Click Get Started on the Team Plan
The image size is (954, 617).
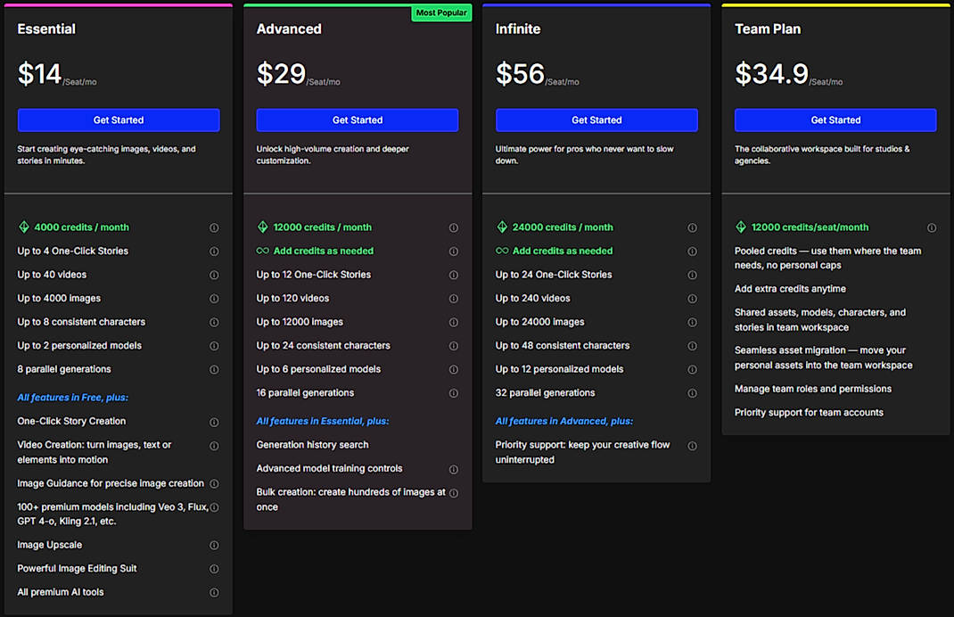(x=835, y=119)
